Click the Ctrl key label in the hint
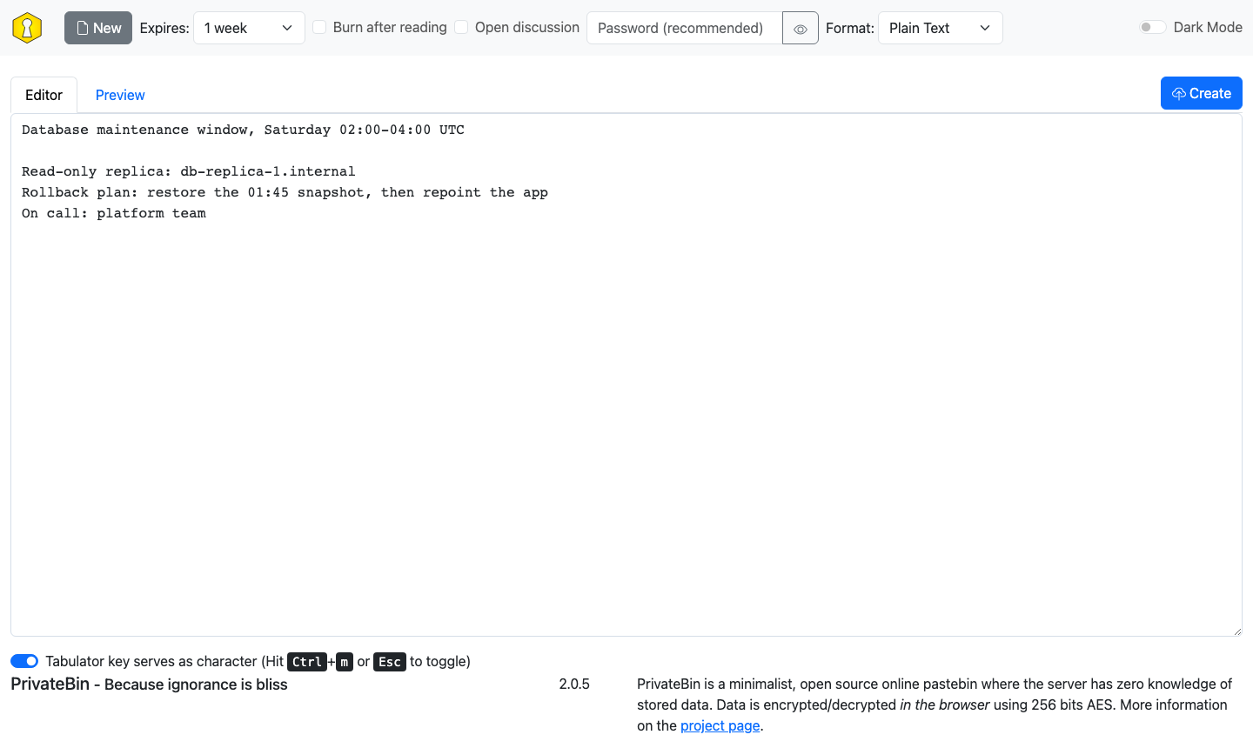The width and height of the screenshot is (1253, 748). [307, 662]
